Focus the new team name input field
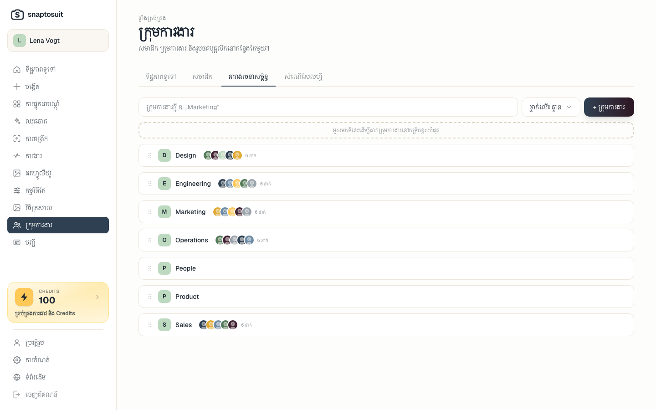Viewport: 656px width, 410px height. click(328, 107)
